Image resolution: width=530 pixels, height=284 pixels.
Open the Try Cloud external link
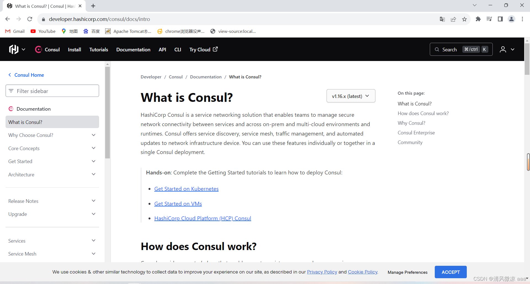[203, 49]
